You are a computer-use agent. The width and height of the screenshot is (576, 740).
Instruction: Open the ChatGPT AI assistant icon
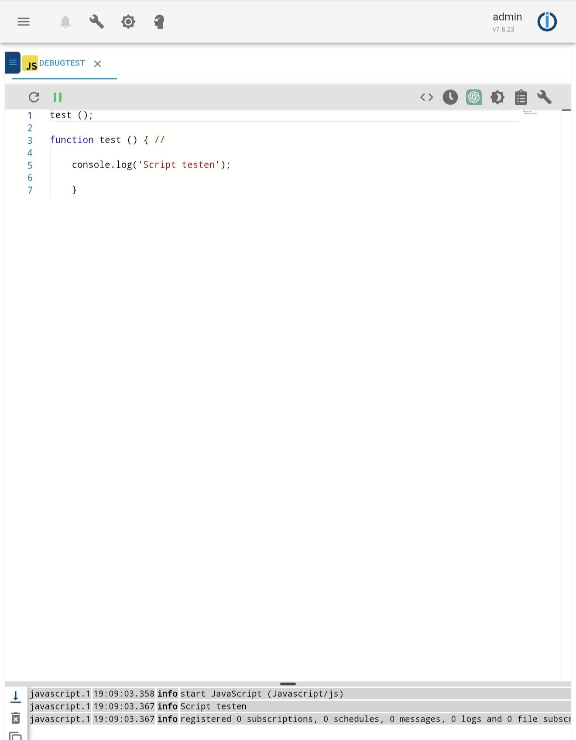[474, 97]
